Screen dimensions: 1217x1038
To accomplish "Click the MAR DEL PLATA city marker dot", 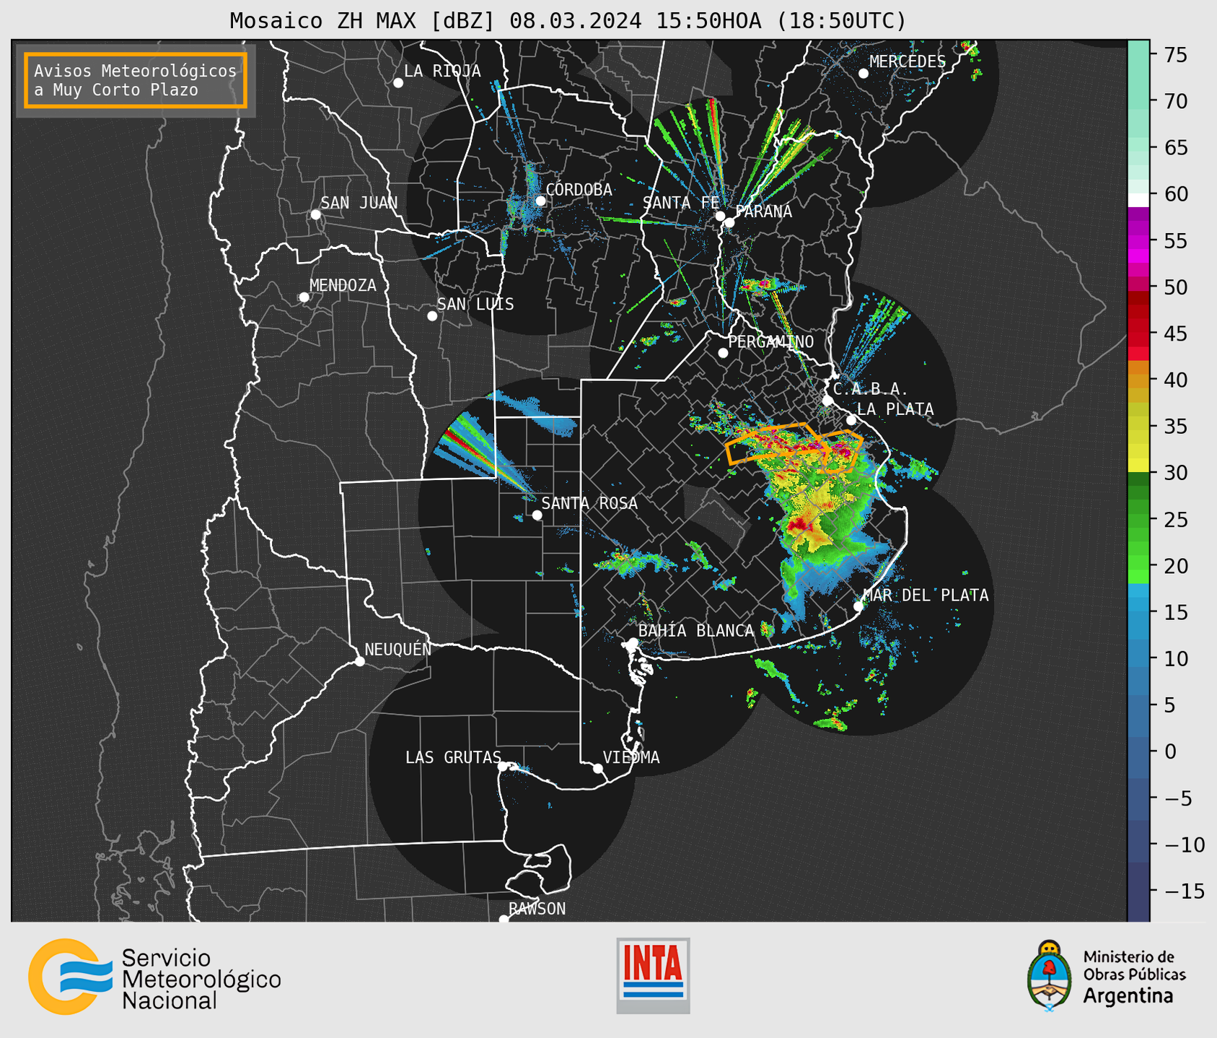I will (x=858, y=606).
